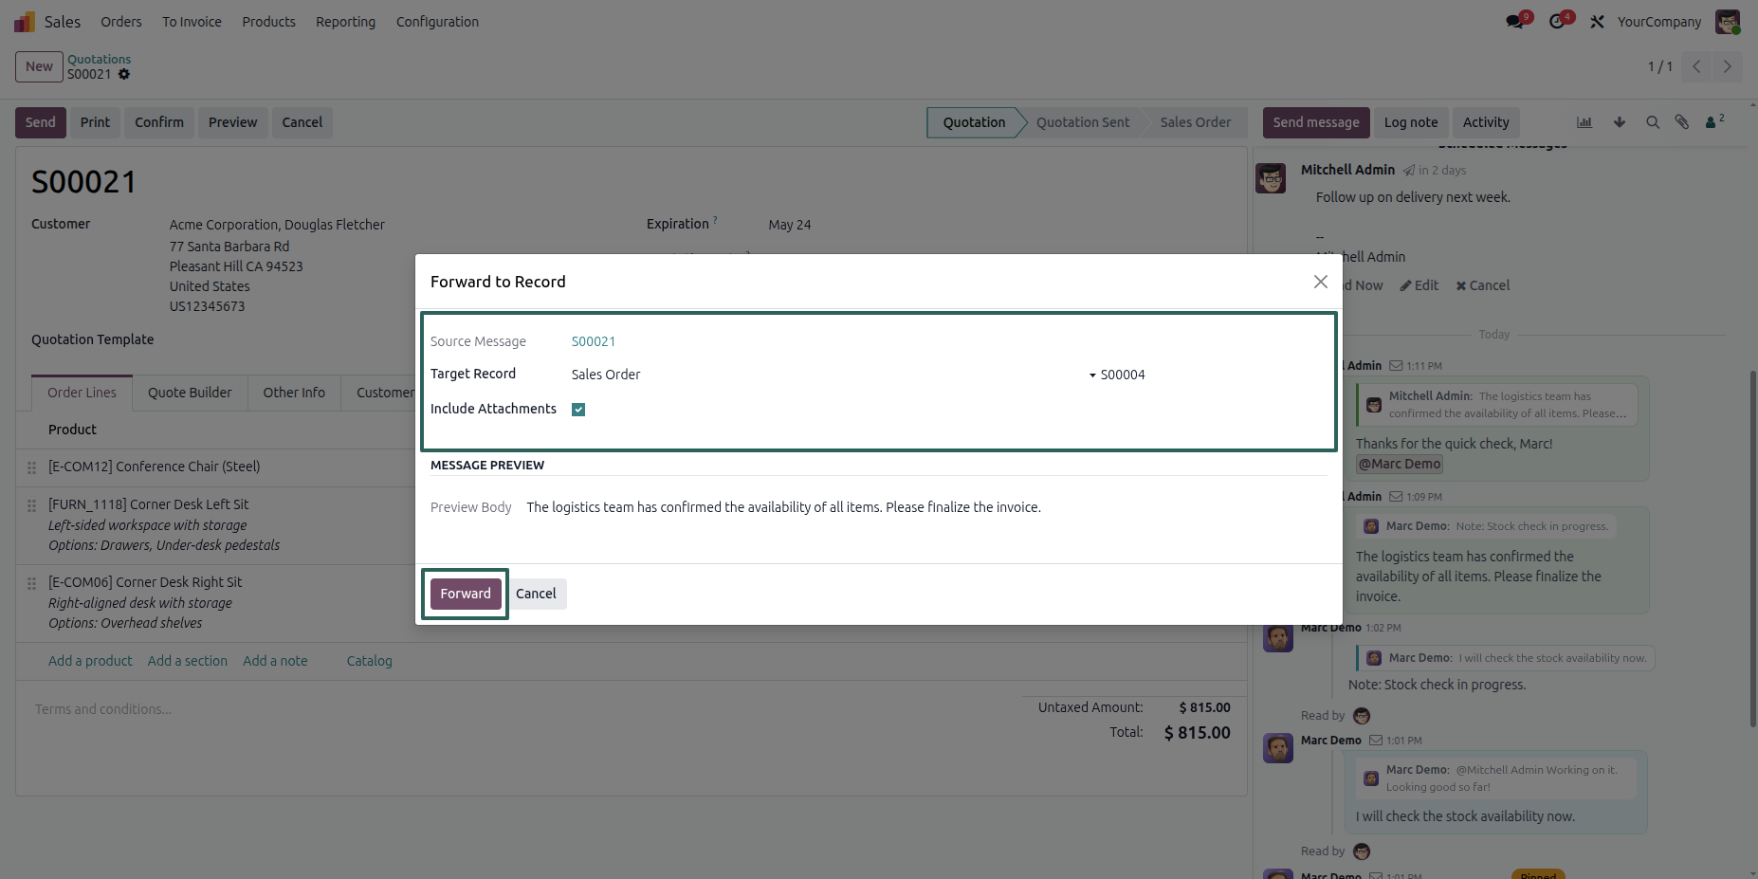1758x879 pixels.
Task: Click Add a note link
Action: [x=275, y=661]
